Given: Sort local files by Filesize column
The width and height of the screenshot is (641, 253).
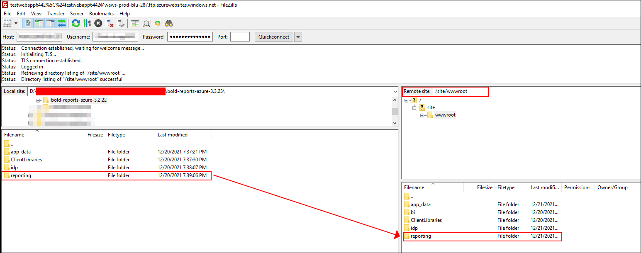Looking at the screenshot, I should [88, 135].
